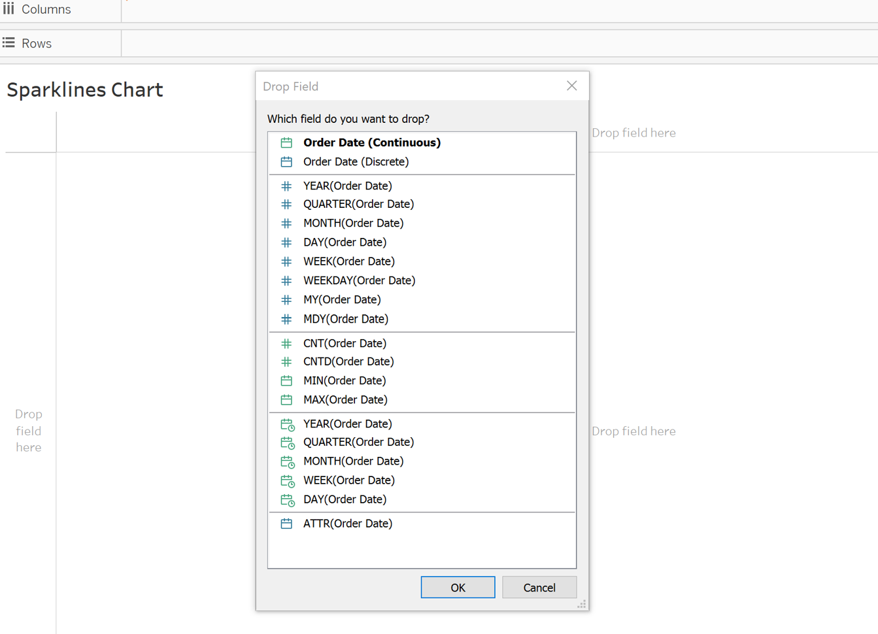Close the Drop Field dialog with X
The image size is (878, 634).
pos(571,86)
